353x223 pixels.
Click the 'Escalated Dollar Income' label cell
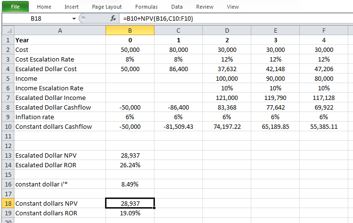60,98
